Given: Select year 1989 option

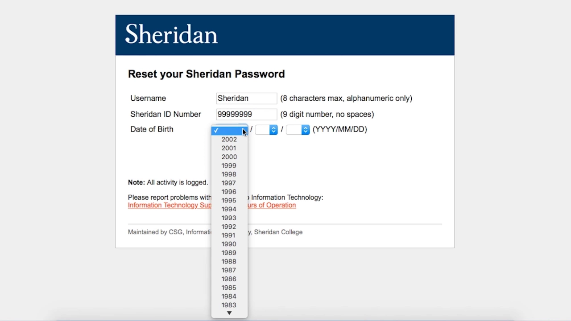Looking at the screenshot, I should tap(229, 253).
